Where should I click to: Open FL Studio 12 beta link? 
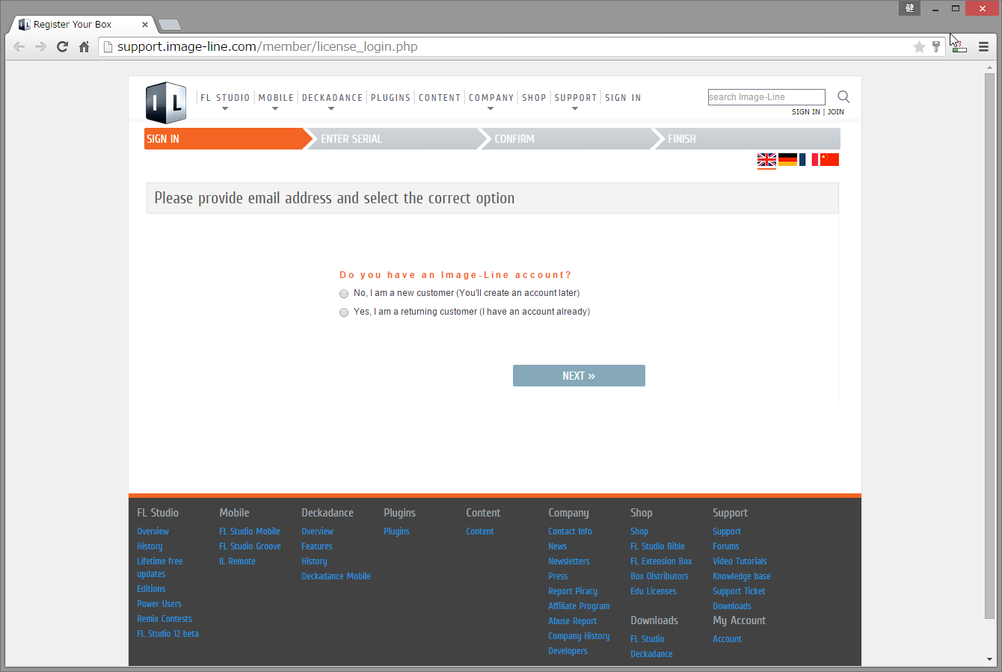click(167, 634)
